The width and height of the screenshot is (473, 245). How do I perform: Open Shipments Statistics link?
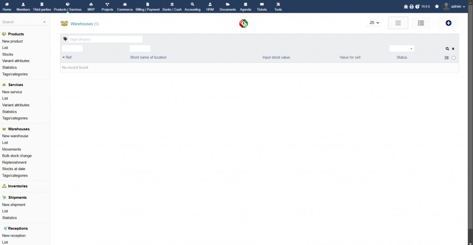click(9, 218)
